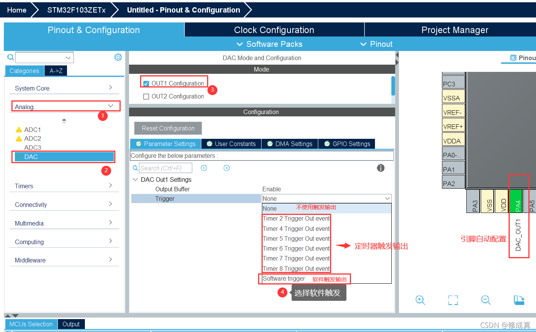Open the parameter info icon

point(381,168)
